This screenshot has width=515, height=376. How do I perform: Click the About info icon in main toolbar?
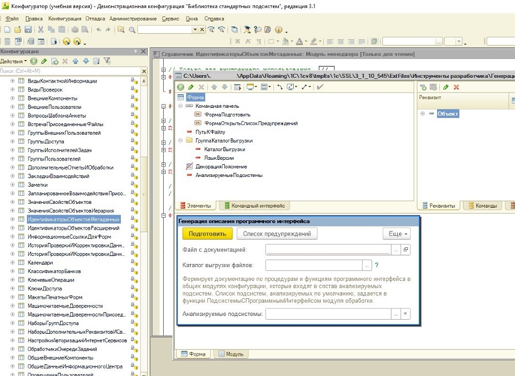pyautogui.click(x=278, y=30)
